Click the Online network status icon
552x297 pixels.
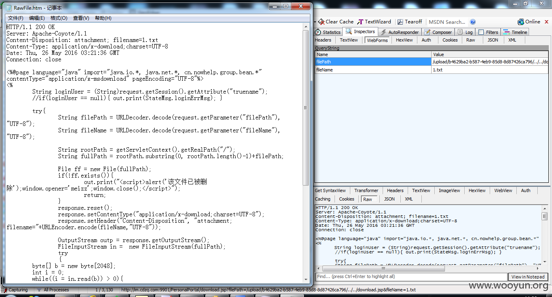click(x=521, y=22)
